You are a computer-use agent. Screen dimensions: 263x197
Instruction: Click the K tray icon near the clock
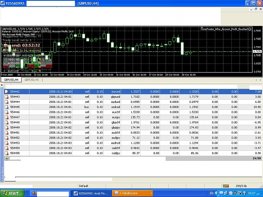pos(239,193)
